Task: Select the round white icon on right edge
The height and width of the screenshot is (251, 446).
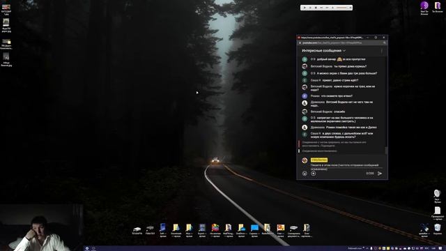Action: pos(437,196)
